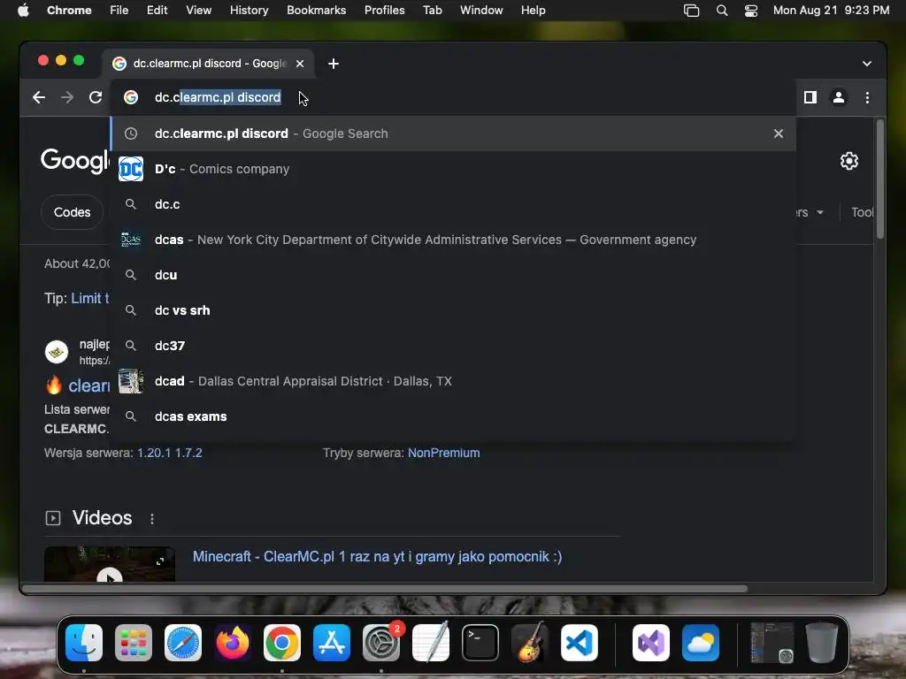Select the dc.clearmc.pl discord Google Search suggestion
The image size is (906, 679).
click(x=453, y=134)
